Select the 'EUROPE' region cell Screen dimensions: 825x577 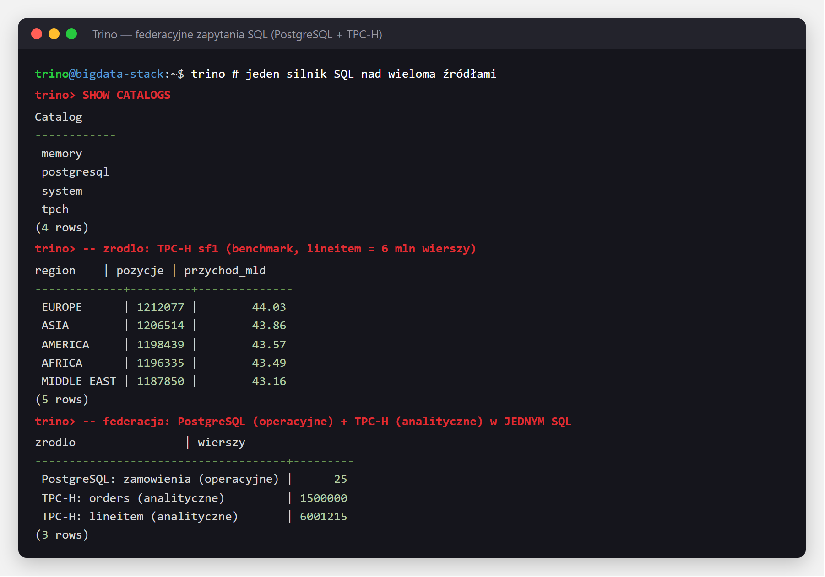(62, 307)
